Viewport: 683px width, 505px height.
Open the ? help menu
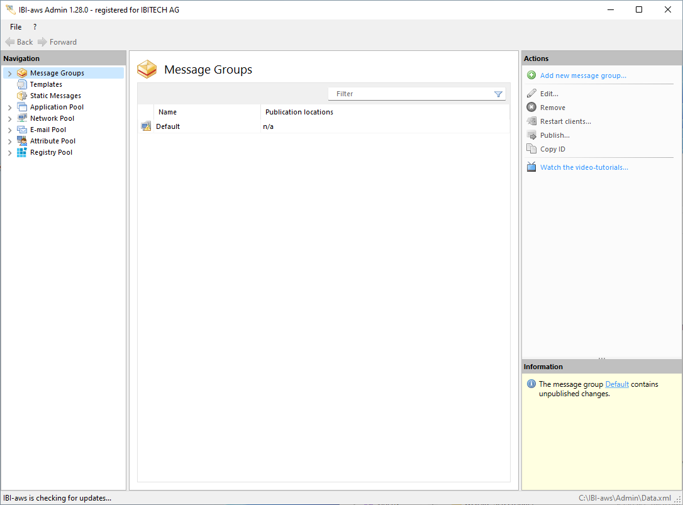(35, 27)
